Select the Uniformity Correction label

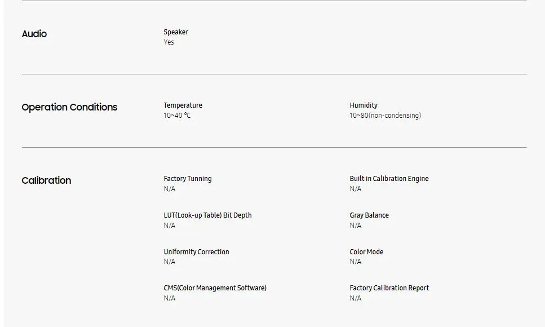[196, 252]
